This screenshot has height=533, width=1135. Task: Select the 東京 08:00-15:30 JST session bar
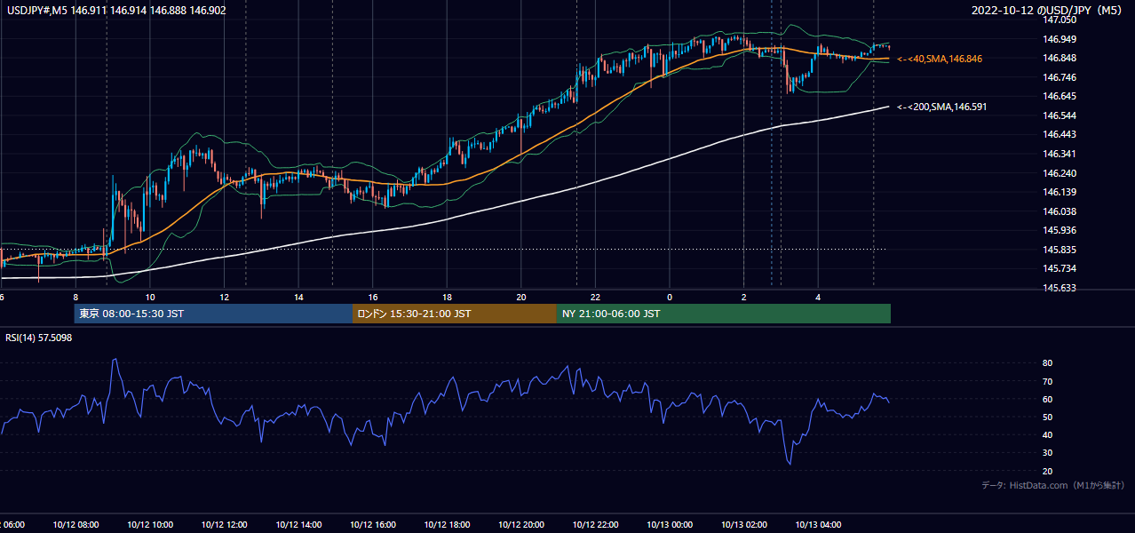point(213,314)
